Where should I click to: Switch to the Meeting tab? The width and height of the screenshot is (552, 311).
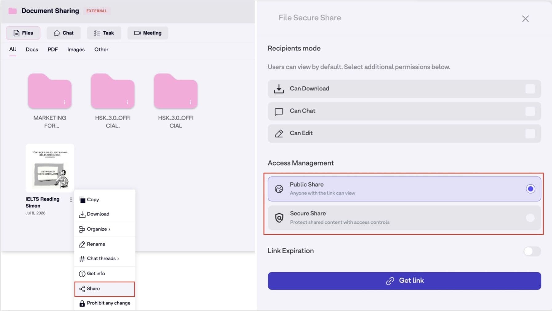pos(148,33)
